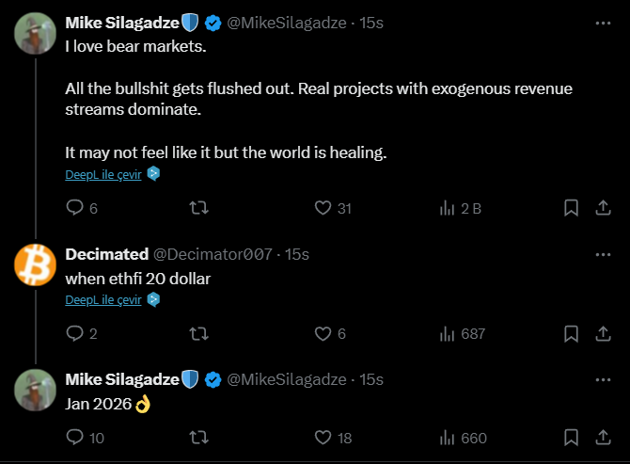
Task: Open Decimated's Bitcoin profile picture
Action: (x=35, y=265)
